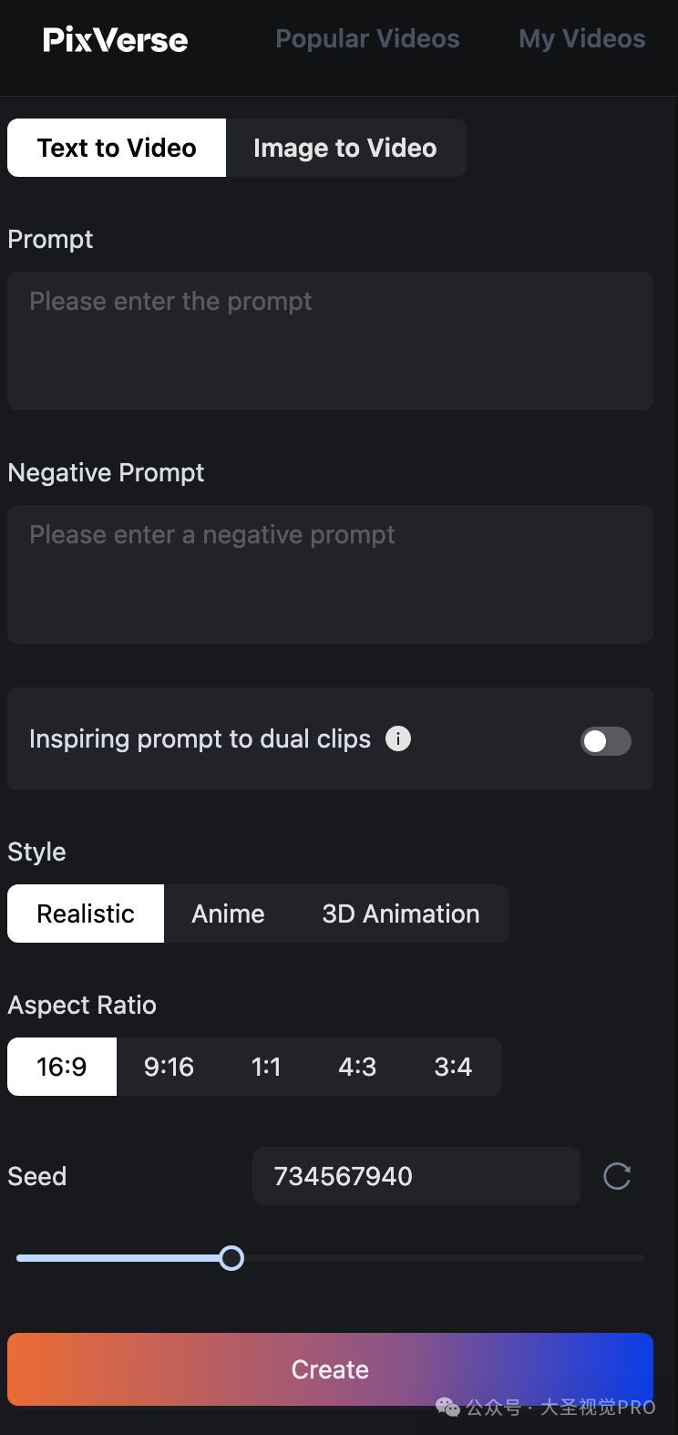The width and height of the screenshot is (678, 1435).
Task: Switch to Image to Video tab
Action: 345,148
